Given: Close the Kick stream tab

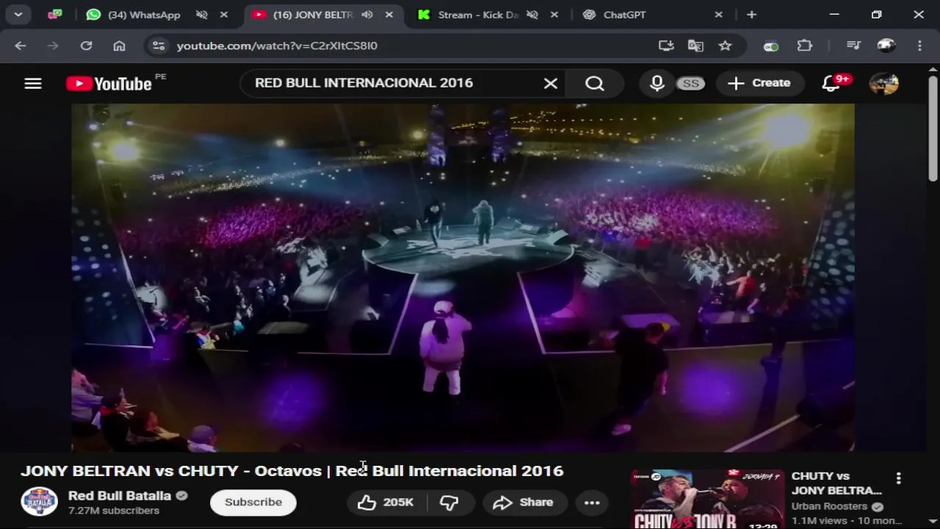Looking at the screenshot, I should (x=554, y=15).
